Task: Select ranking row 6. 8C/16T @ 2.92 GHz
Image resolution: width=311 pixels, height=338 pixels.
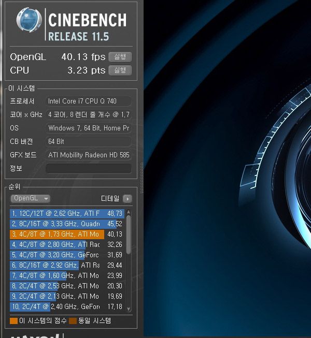Action: point(67,265)
